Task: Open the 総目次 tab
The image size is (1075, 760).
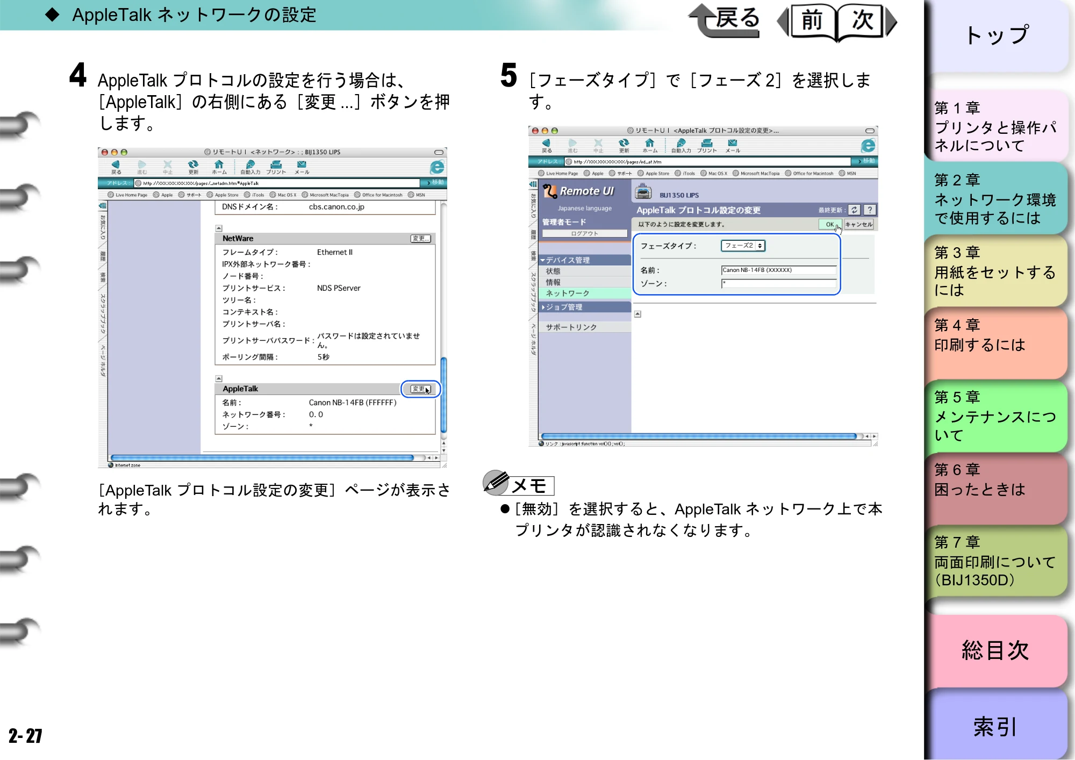Action: click(995, 650)
